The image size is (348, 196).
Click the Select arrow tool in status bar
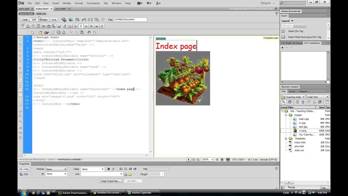point(188,160)
